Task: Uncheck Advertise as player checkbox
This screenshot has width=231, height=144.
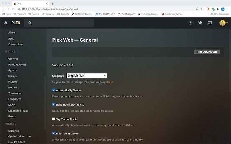Action: tap(54, 133)
